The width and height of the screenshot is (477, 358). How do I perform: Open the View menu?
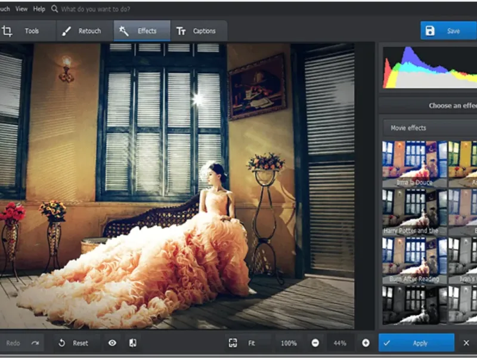[x=21, y=9]
